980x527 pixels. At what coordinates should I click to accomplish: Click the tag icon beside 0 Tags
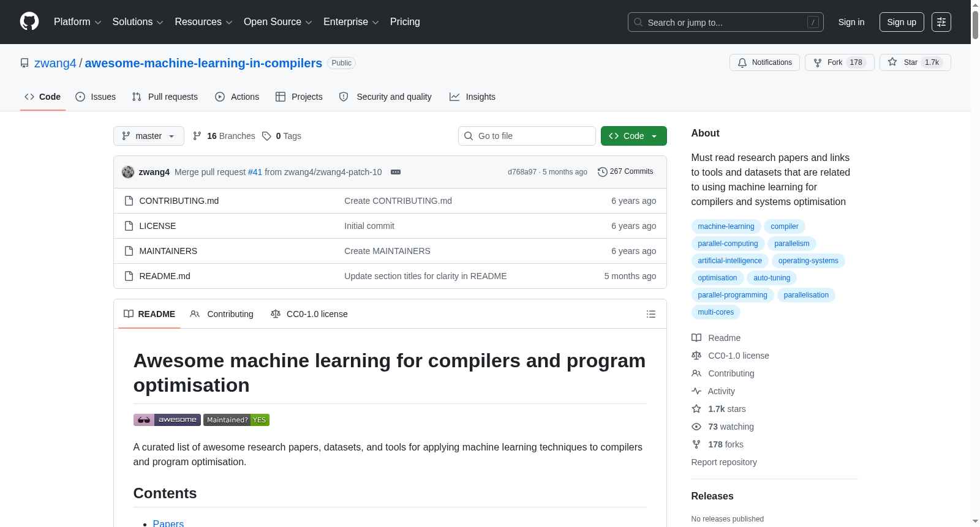[266, 136]
